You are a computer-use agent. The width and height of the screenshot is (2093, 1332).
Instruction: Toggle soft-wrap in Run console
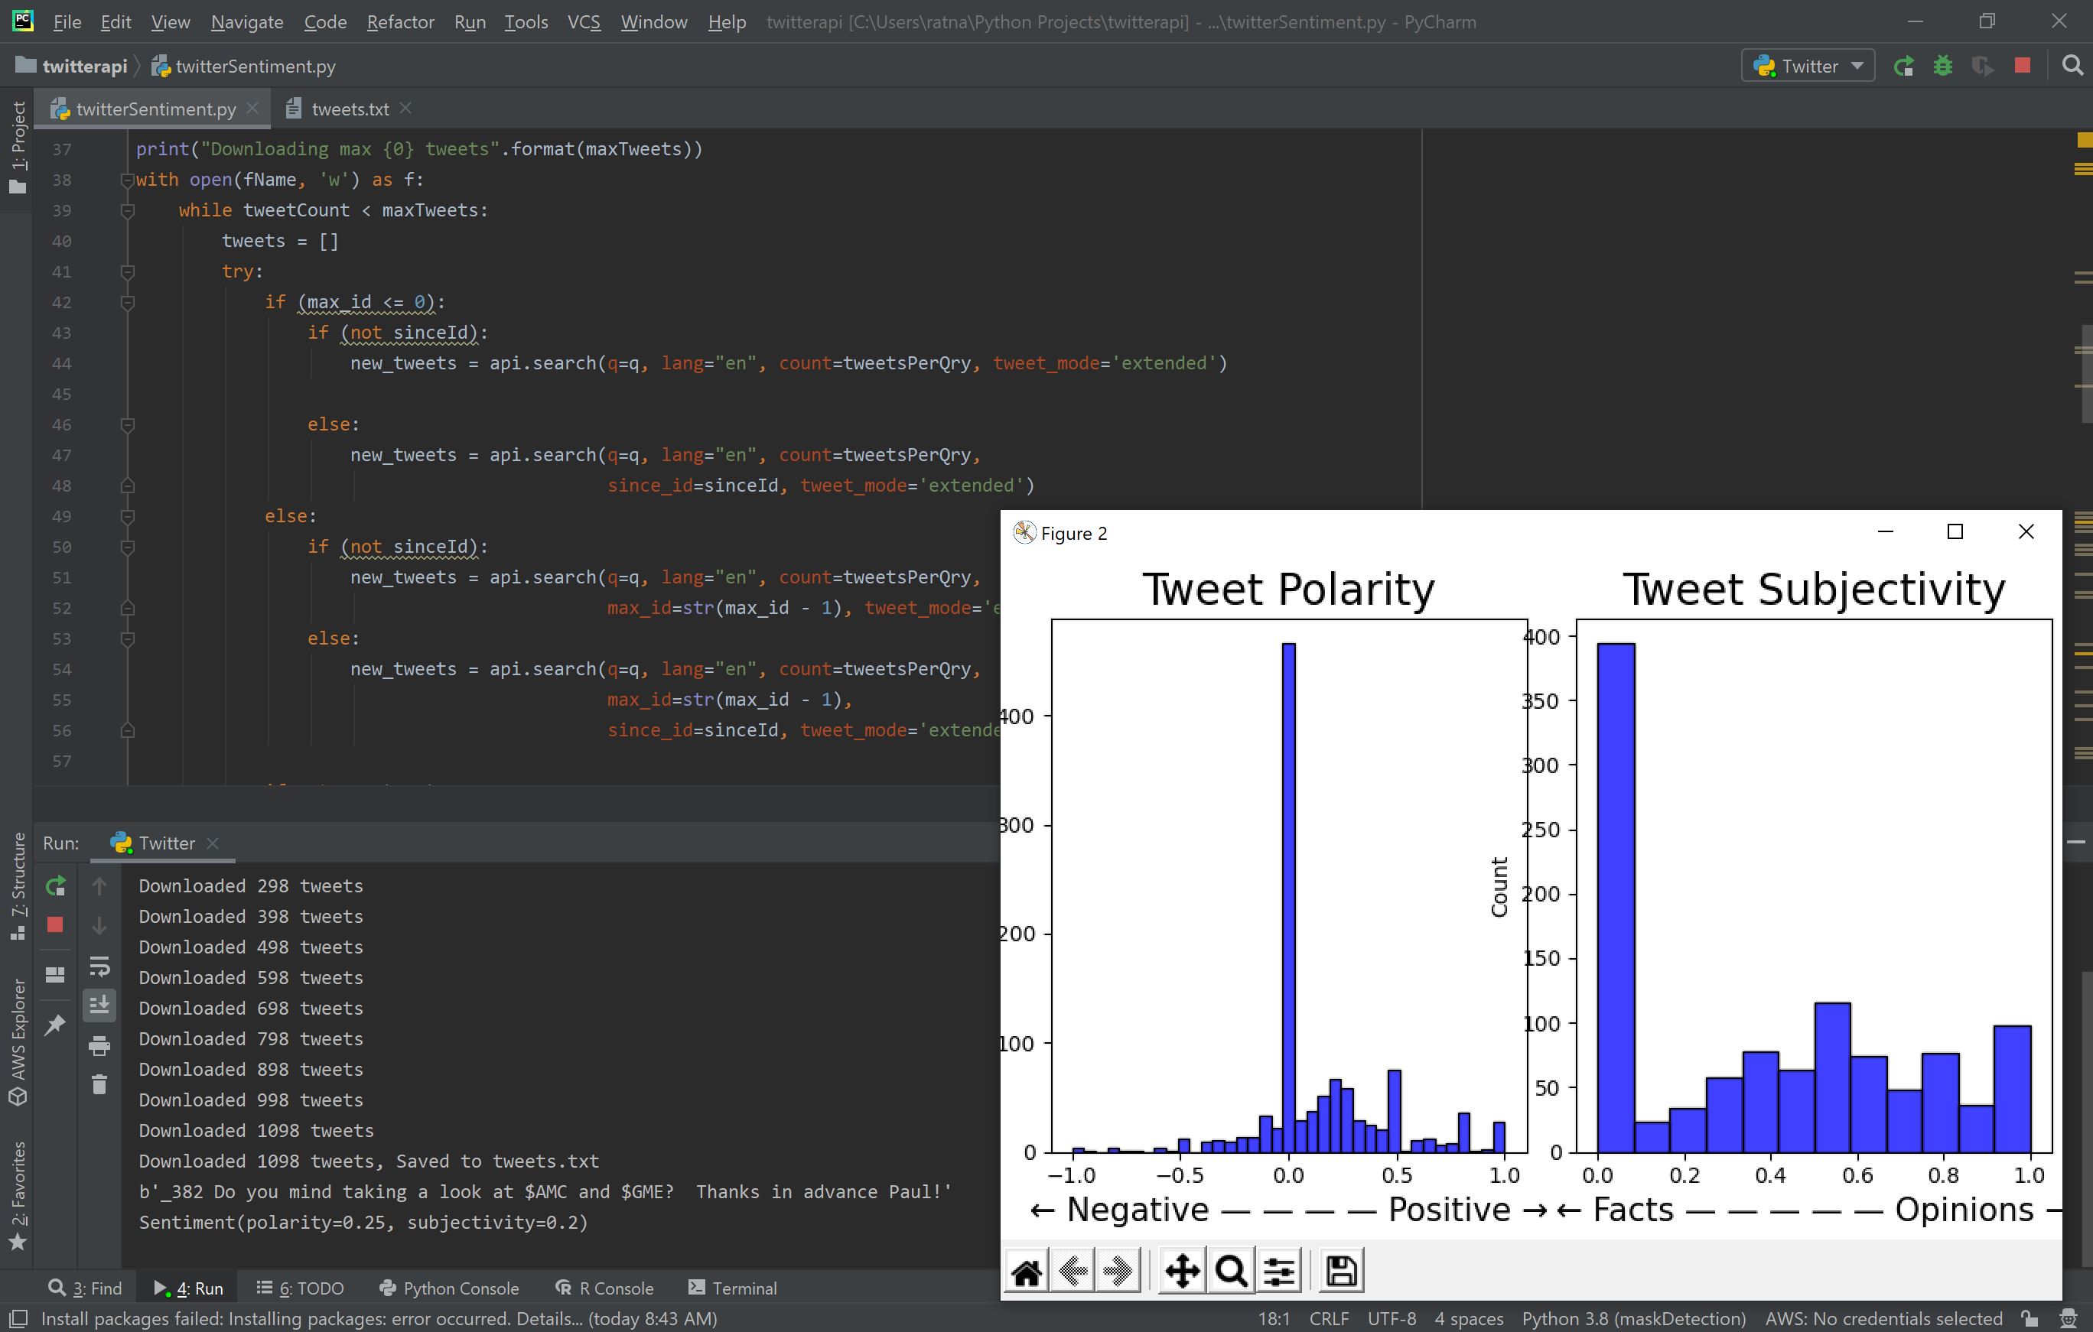click(x=99, y=967)
